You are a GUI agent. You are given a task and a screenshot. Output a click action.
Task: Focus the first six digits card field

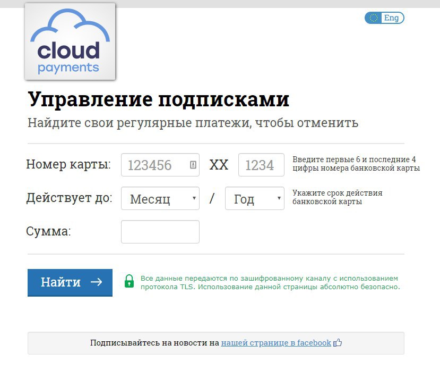click(160, 165)
